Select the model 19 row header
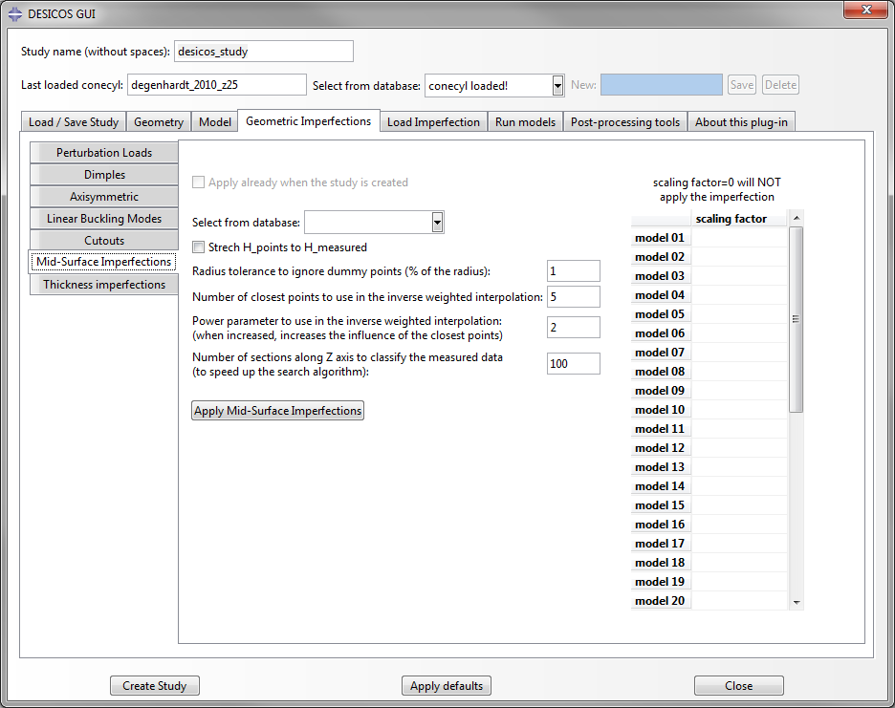Screen dimensions: 895x708 click(661, 582)
